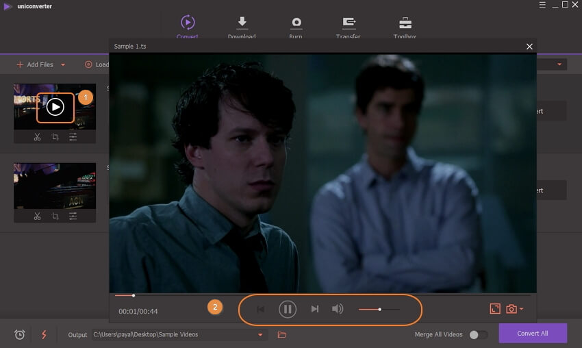Image resolution: width=582 pixels, height=348 pixels.
Task: Switch to the Download tab
Action: coord(242,27)
